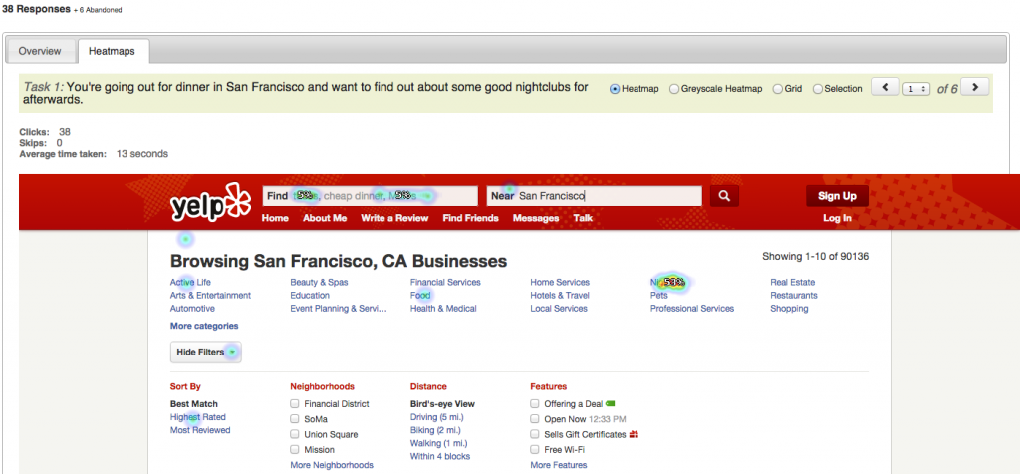Viewport: 1020px width, 474px height.
Task: Select the Heatmap radio option
Action: [x=615, y=89]
